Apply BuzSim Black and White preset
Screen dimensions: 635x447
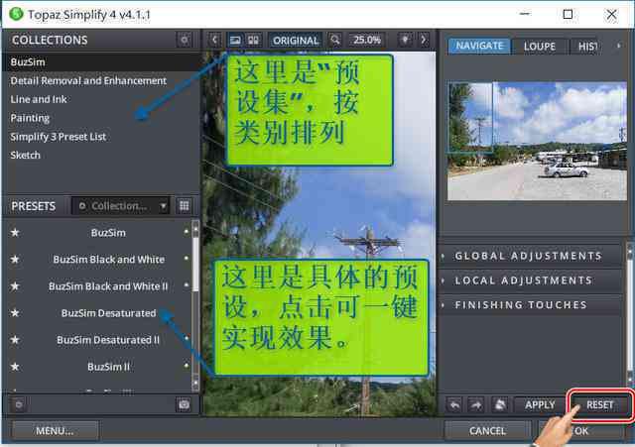pos(108,260)
